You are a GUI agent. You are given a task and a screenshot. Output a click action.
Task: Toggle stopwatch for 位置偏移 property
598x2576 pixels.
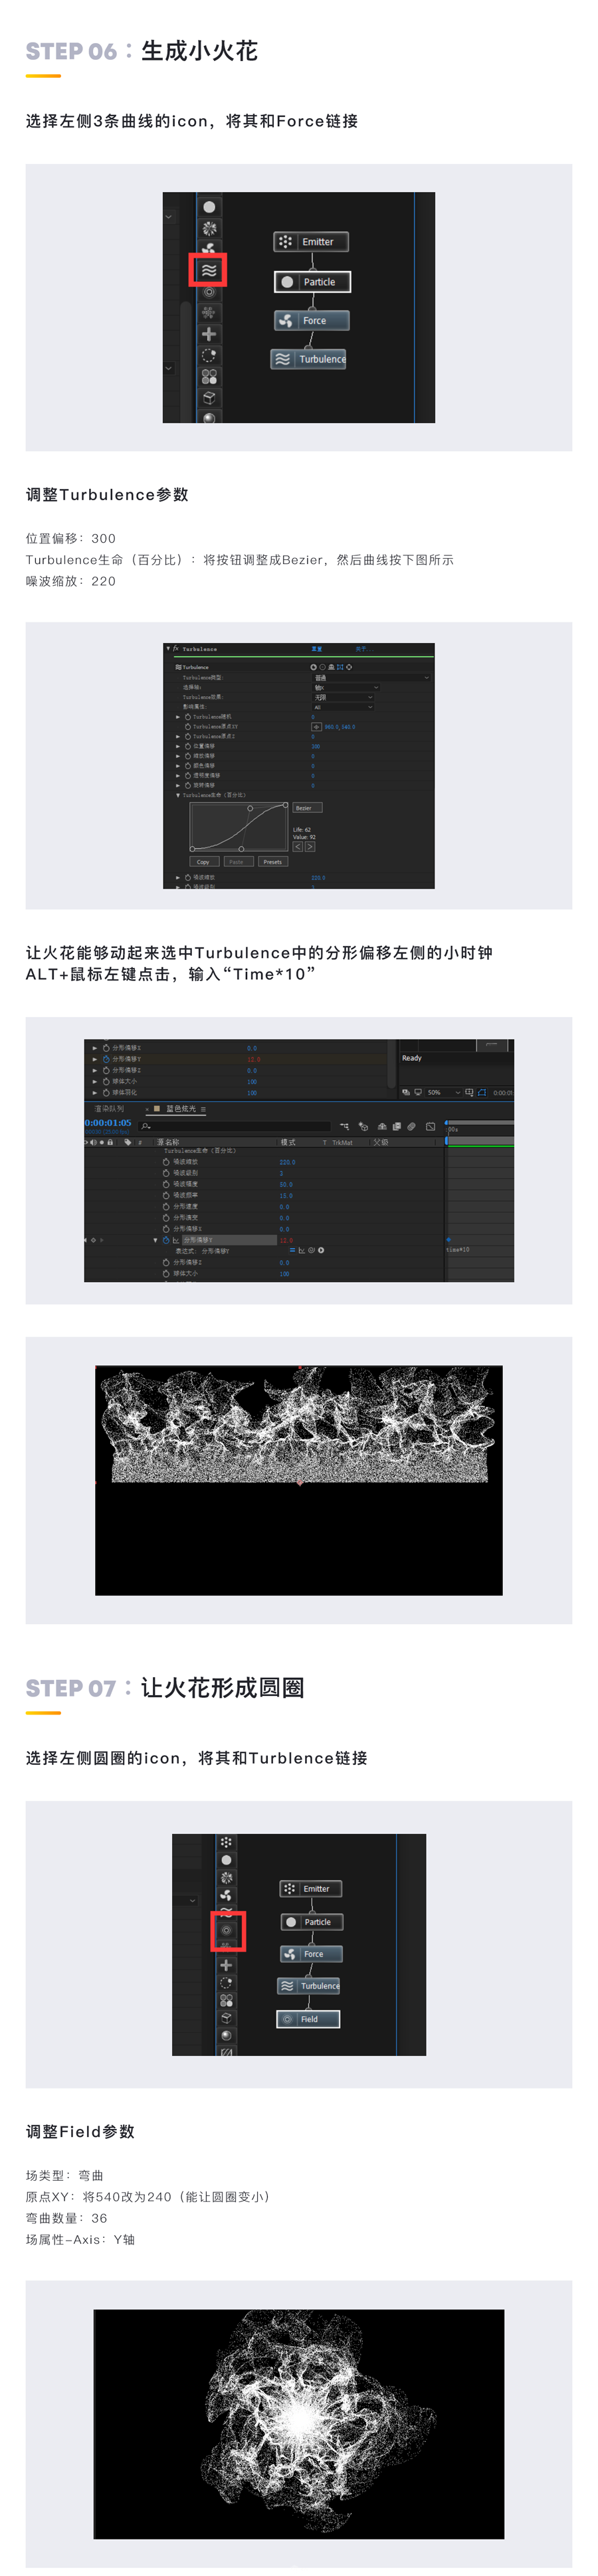187,746
